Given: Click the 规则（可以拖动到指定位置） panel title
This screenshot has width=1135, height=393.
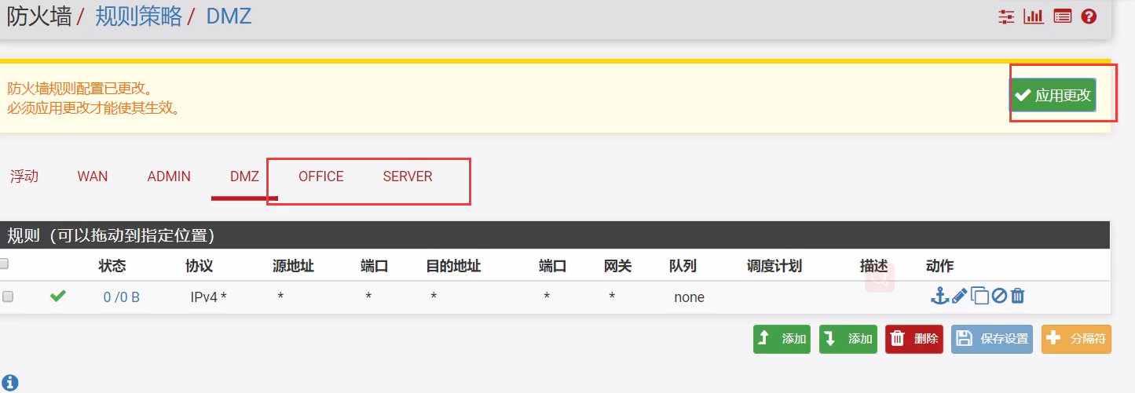Looking at the screenshot, I should (x=111, y=235).
